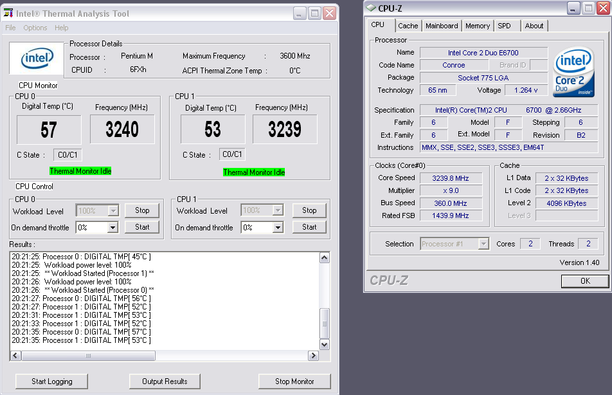The height and width of the screenshot is (395, 612).
Task: Click the Intel logo in Thermal Analysis Tool
Action: point(37,58)
